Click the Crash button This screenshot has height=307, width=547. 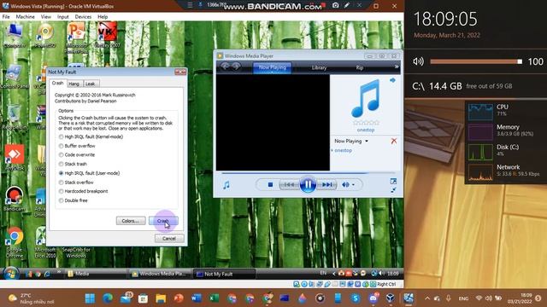pos(163,221)
